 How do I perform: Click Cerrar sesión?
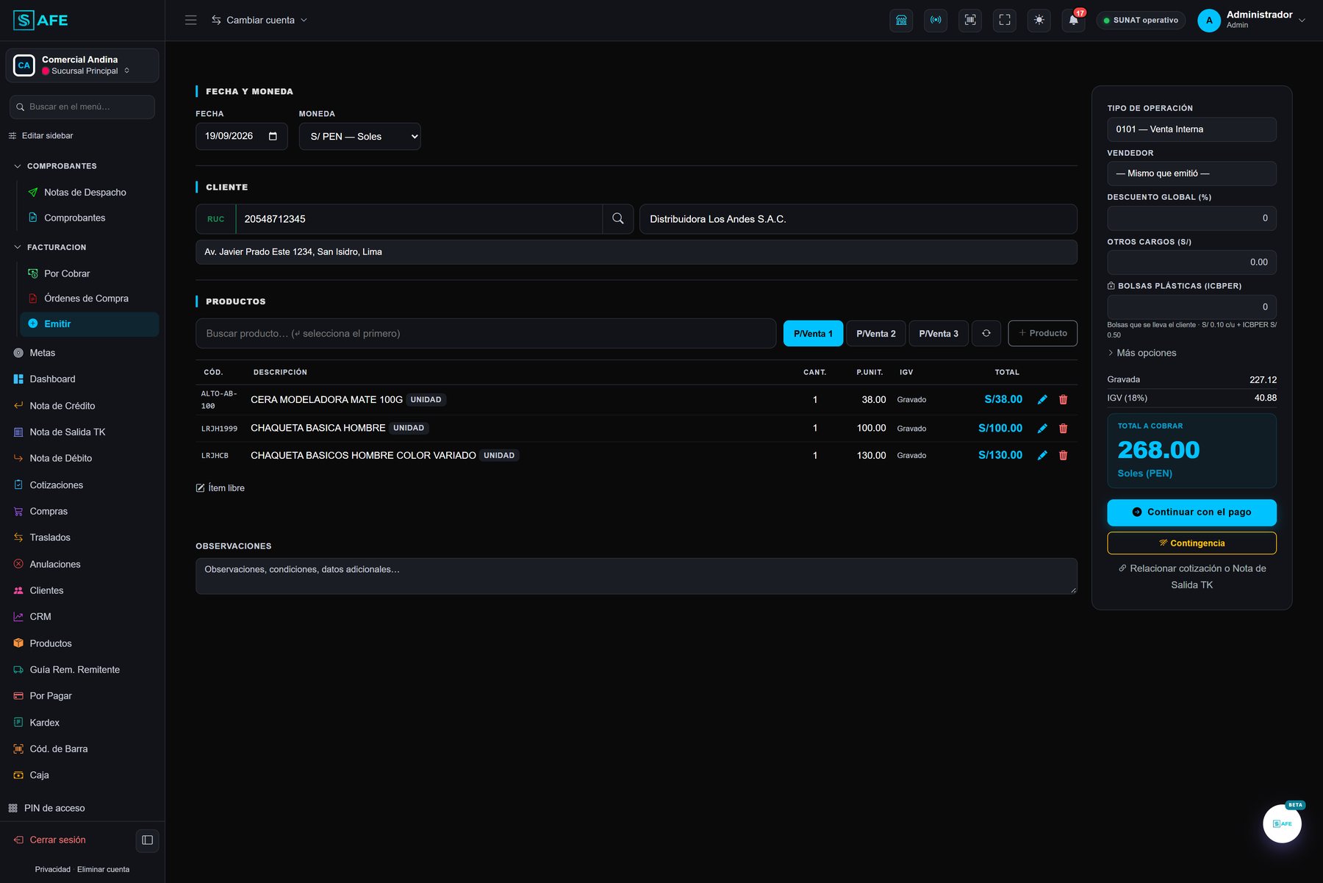pyautogui.click(x=50, y=840)
